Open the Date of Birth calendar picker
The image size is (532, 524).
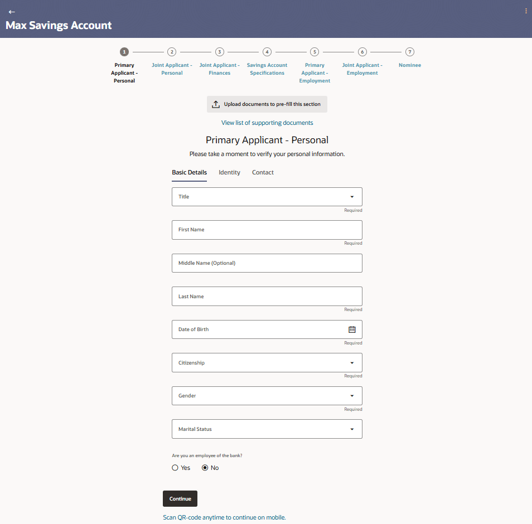[x=352, y=329]
